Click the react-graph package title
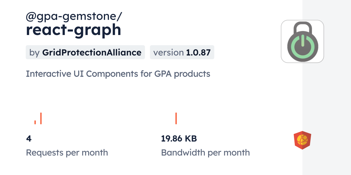The image size is (351, 175). pyautogui.click(x=73, y=30)
